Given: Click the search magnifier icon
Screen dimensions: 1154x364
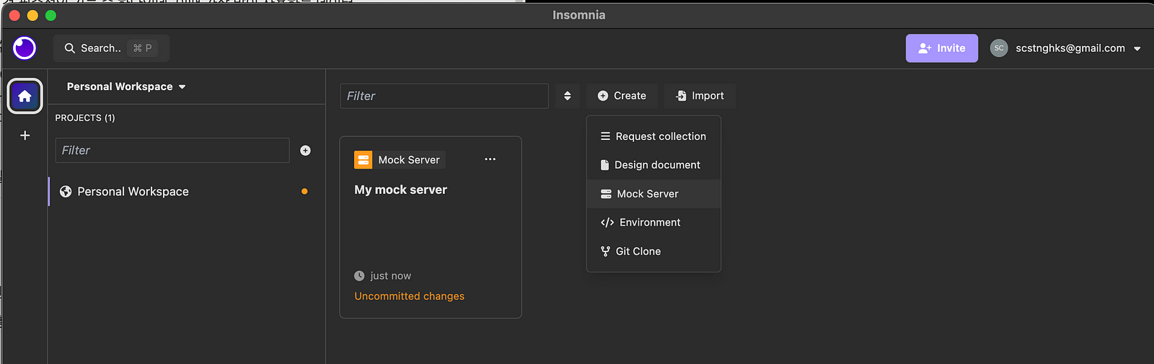Looking at the screenshot, I should click(70, 48).
